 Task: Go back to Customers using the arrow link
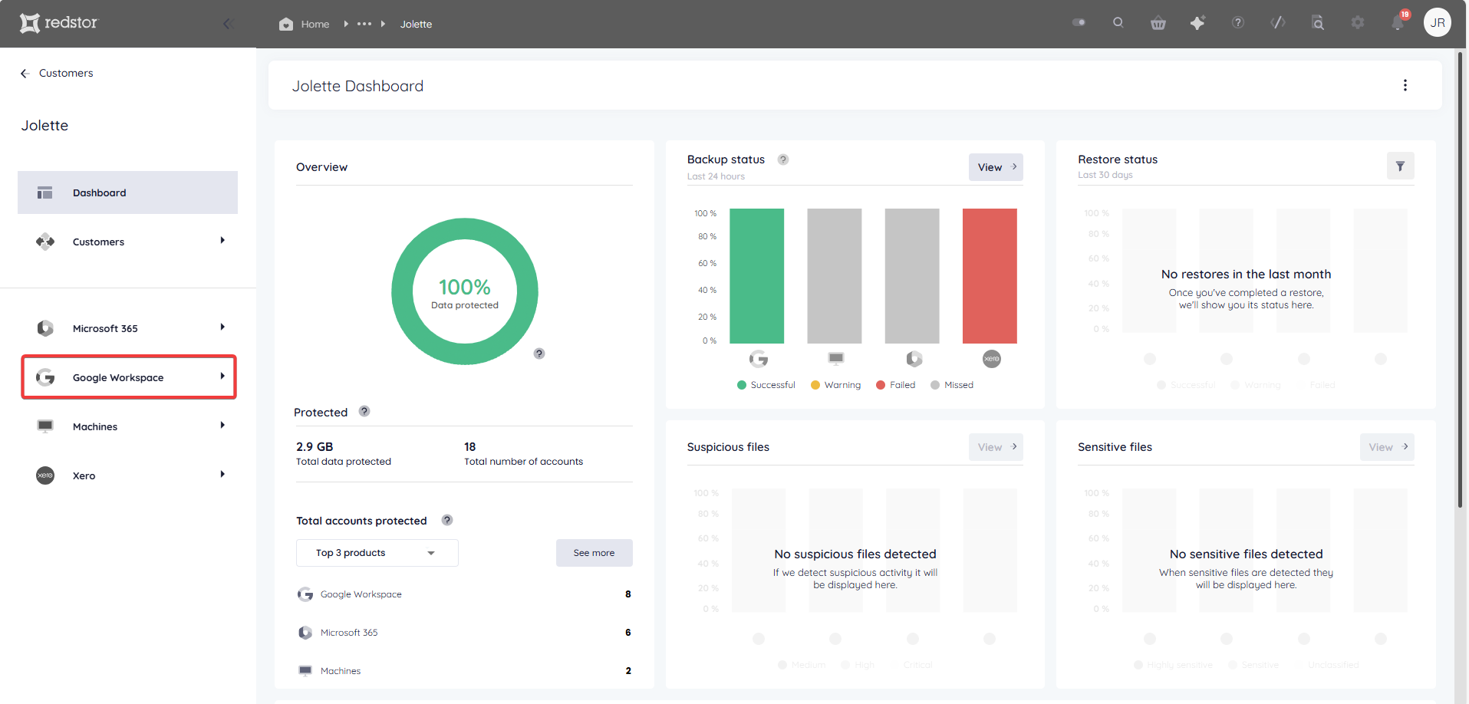(57, 73)
